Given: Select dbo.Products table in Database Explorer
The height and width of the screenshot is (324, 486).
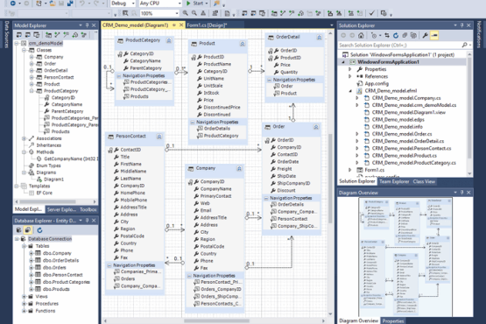Looking at the screenshot, I should click(x=56, y=289).
